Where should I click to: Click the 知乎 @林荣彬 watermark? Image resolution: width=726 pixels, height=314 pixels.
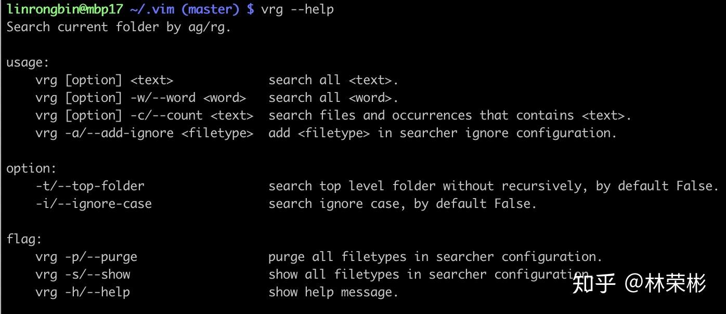coord(639,284)
